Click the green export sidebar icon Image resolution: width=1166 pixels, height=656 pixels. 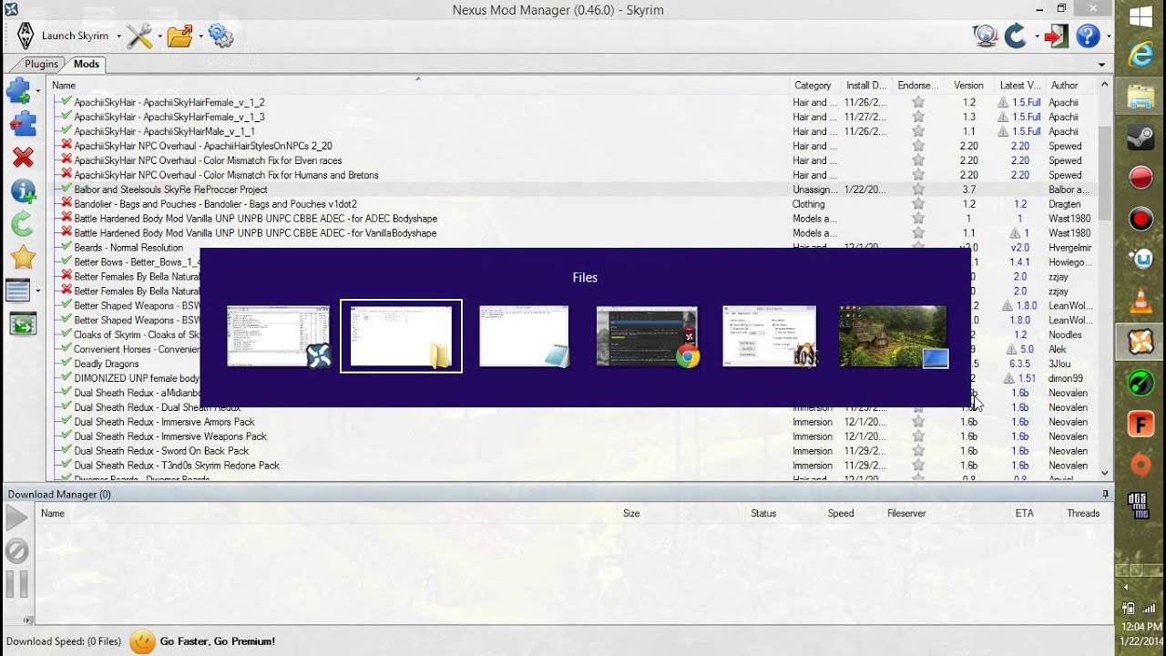(x=23, y=323)
